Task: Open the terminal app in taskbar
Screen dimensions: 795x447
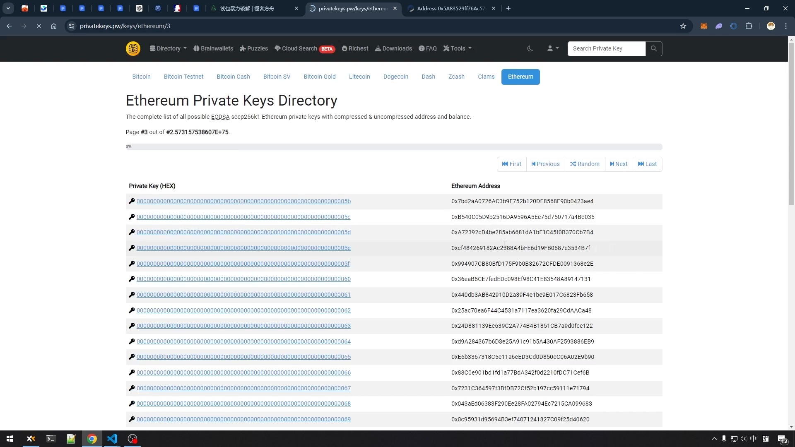Action: click(x=51, y=439)
